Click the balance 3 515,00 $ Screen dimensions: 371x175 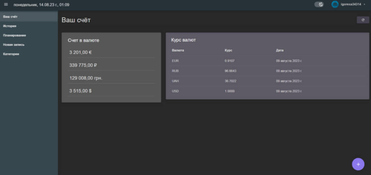pos(80,91)
